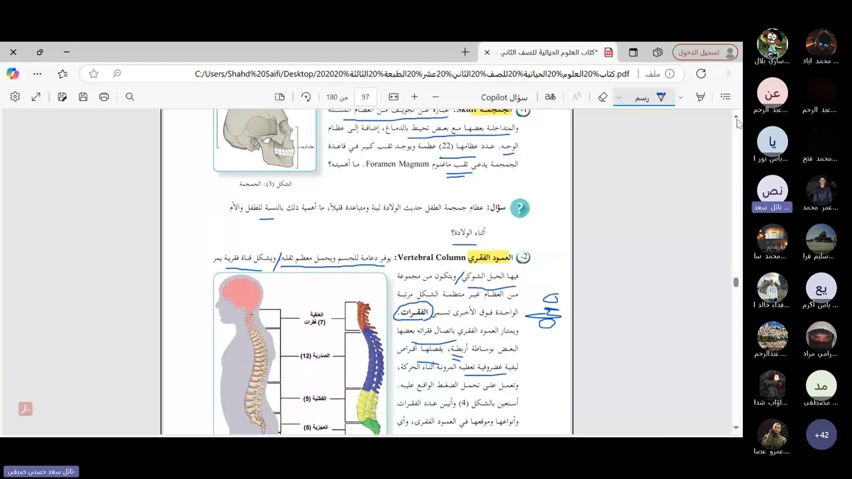The height and width of the screenshot is (479, 852).
Task: Select the participant avatar labeled مد
Action: pyautogui.click(x=821, y=387)
